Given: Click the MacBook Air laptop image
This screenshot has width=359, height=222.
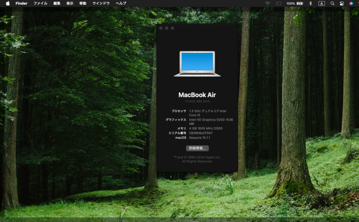Looking at the screenshot, I should (x=197, y=64).
